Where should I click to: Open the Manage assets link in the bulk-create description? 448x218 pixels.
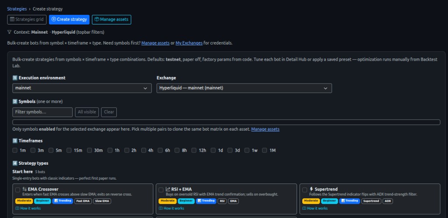(x=155, y=43)
